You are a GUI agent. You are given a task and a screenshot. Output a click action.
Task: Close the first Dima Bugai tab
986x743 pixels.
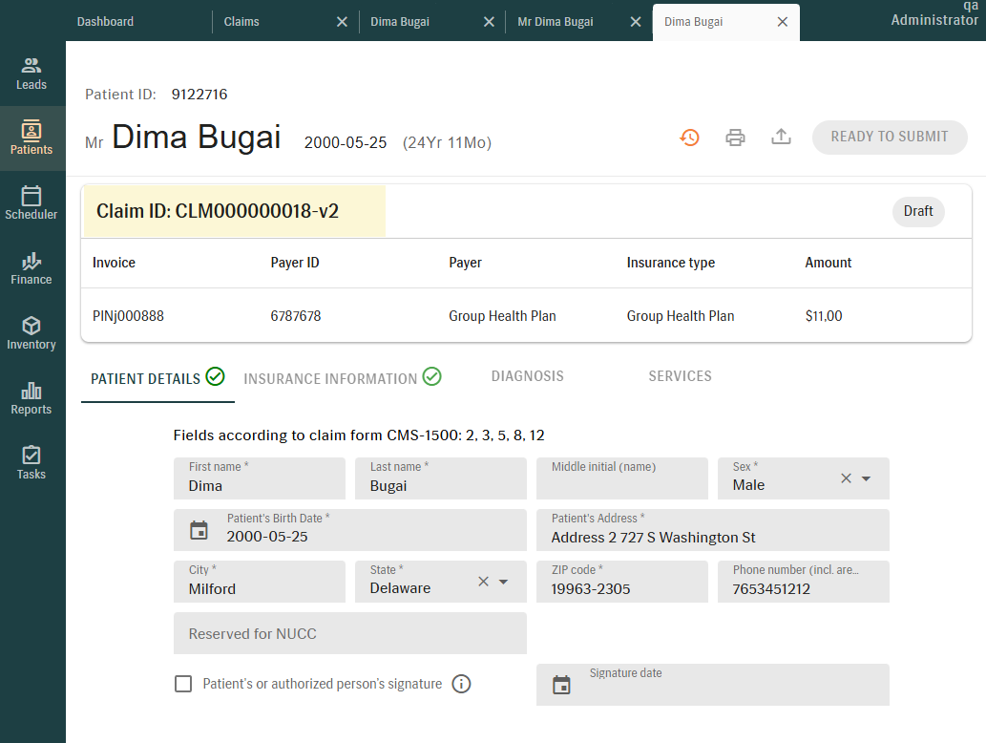(x=489, y=22)
